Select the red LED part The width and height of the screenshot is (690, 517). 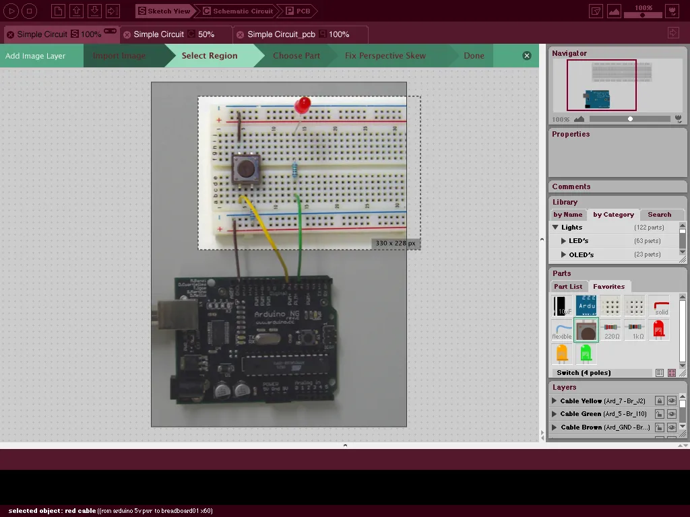tap(659, 330)
